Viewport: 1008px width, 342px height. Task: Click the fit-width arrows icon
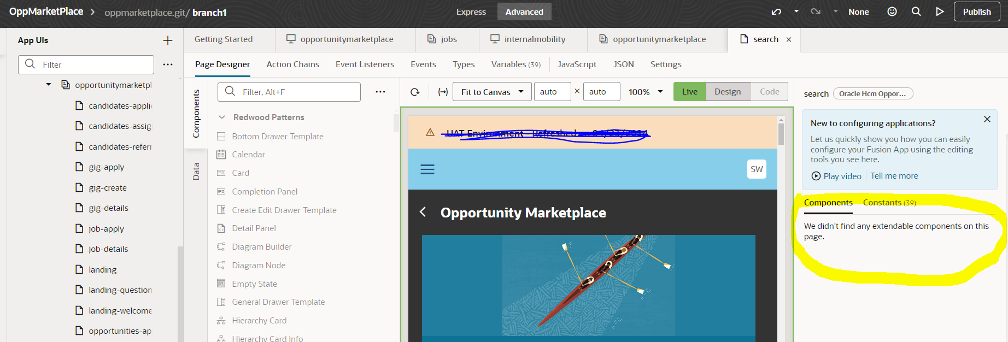click(x=443, y=92)
